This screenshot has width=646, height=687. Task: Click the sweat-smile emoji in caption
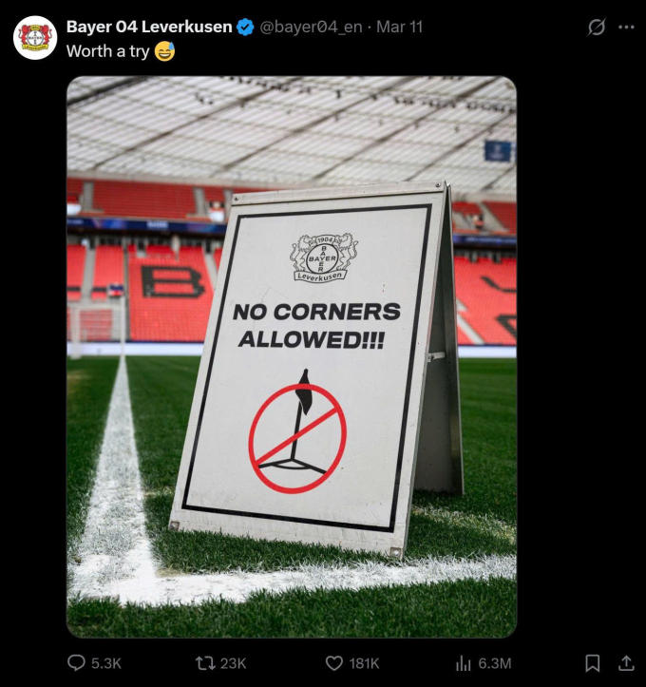click(164, 51)
